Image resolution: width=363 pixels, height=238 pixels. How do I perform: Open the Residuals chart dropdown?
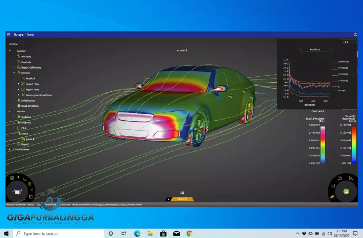tap(316, 49)
